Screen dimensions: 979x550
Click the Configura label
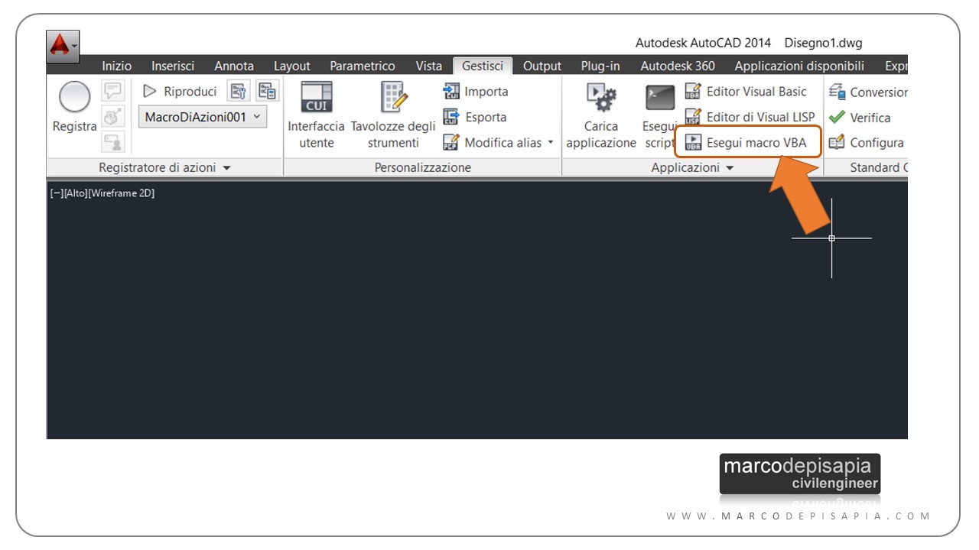pyautogui.click(x=877, y=142)
